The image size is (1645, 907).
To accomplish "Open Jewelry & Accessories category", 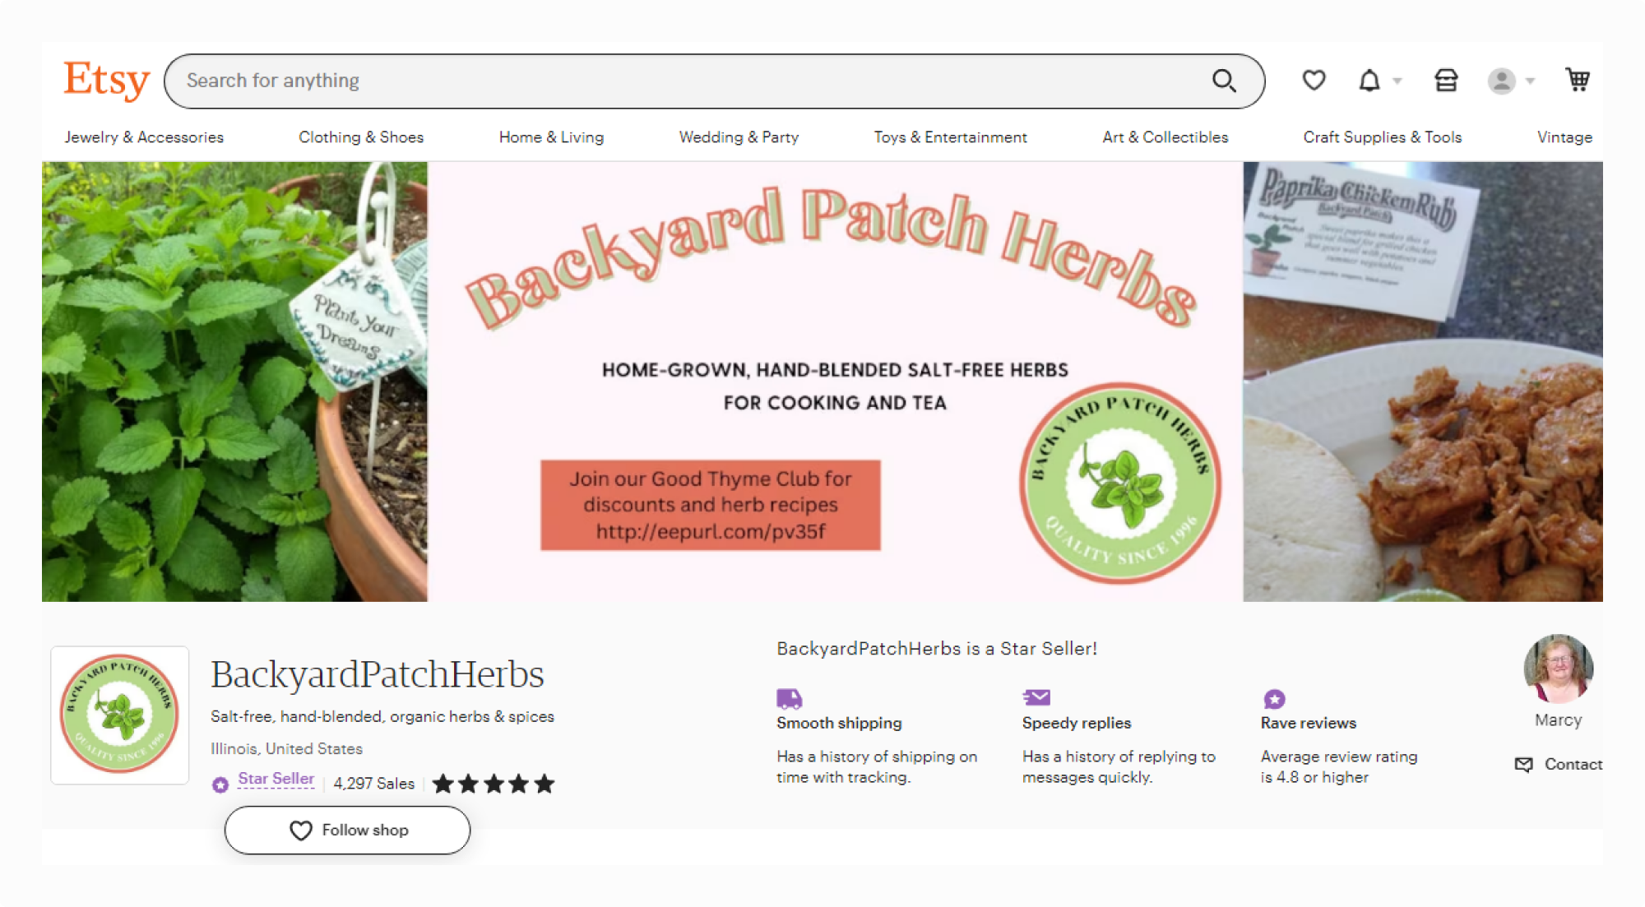I will click(144, 137).
